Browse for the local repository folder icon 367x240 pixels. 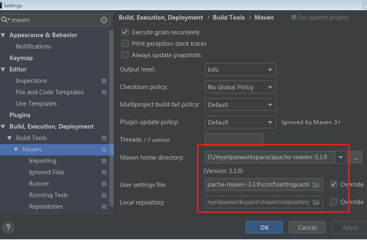[316, 202]
